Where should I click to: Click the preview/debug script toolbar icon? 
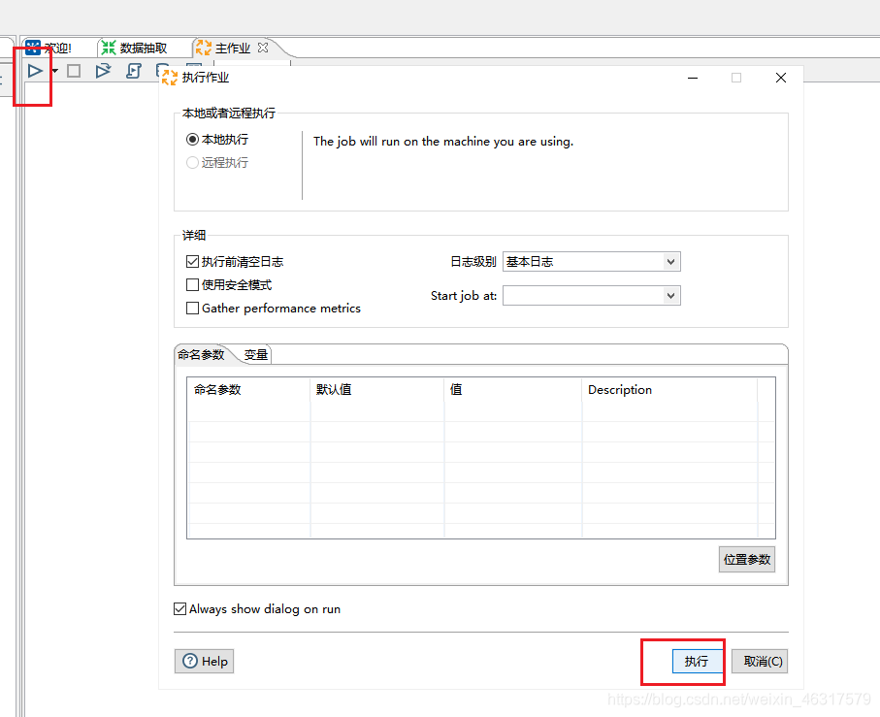point(134,69)
